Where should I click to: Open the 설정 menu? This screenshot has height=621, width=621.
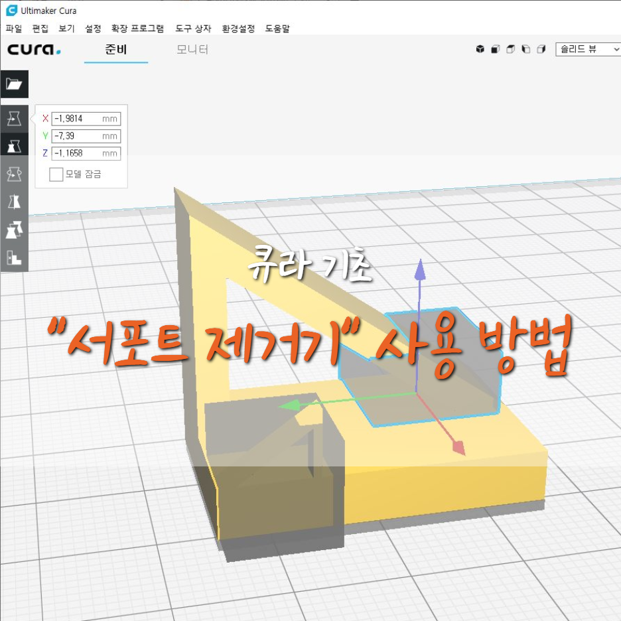pyautogui.click(x=93, y=29)
